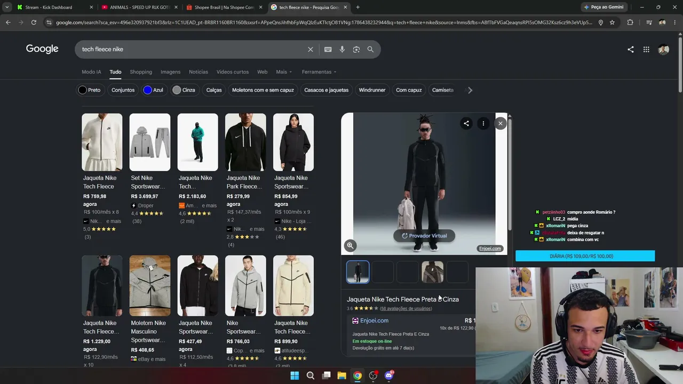Open the three-dot menu on product preview
Viewport: 683px width, 384px height.
pos(483,123)
